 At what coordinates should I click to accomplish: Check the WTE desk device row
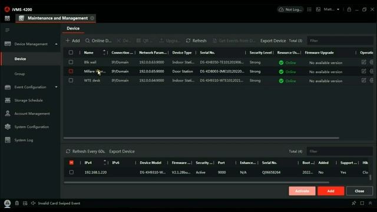[71, 80]
